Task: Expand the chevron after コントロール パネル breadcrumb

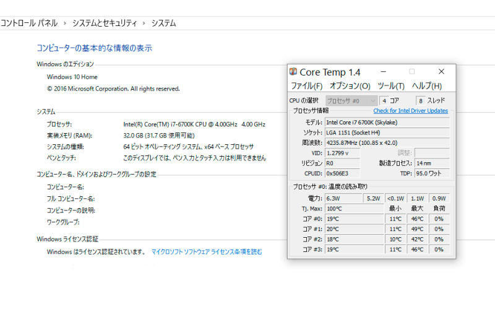Action: pos(65,24)
